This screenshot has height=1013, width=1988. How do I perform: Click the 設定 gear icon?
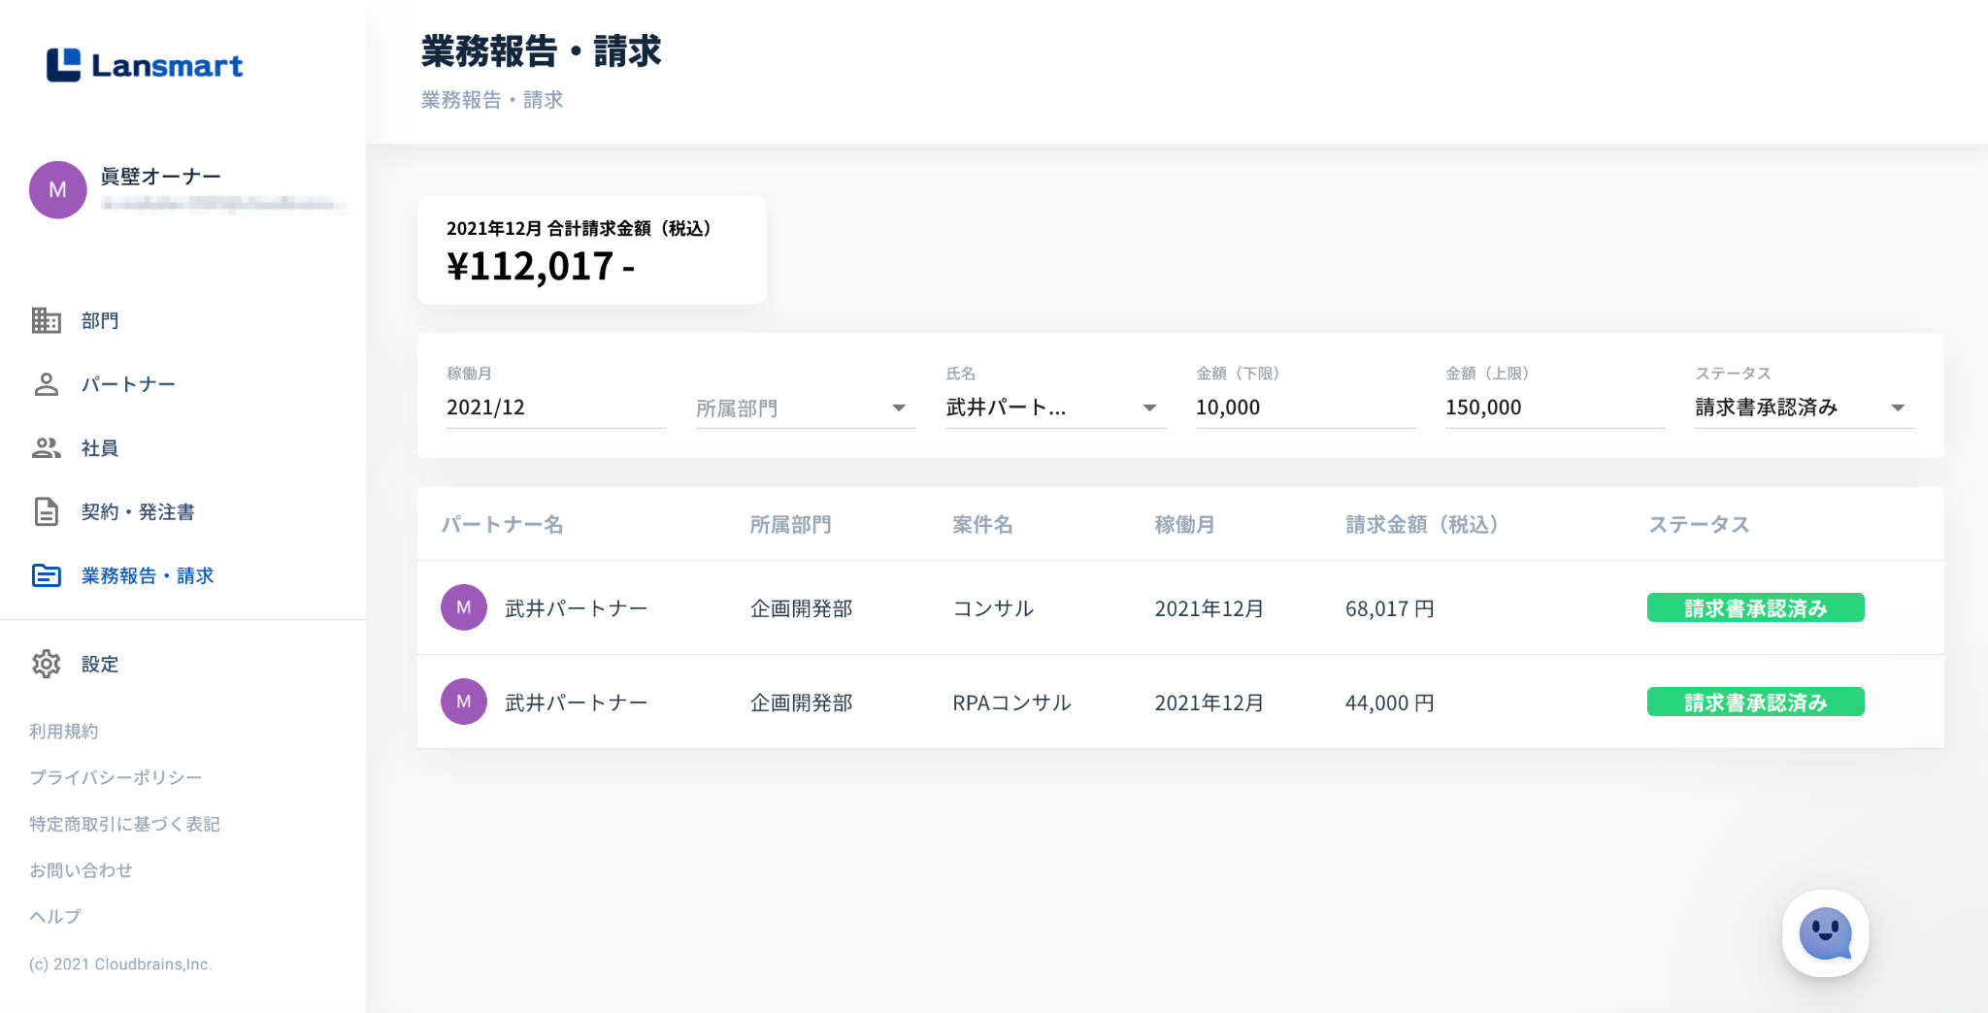coord(47,664)
